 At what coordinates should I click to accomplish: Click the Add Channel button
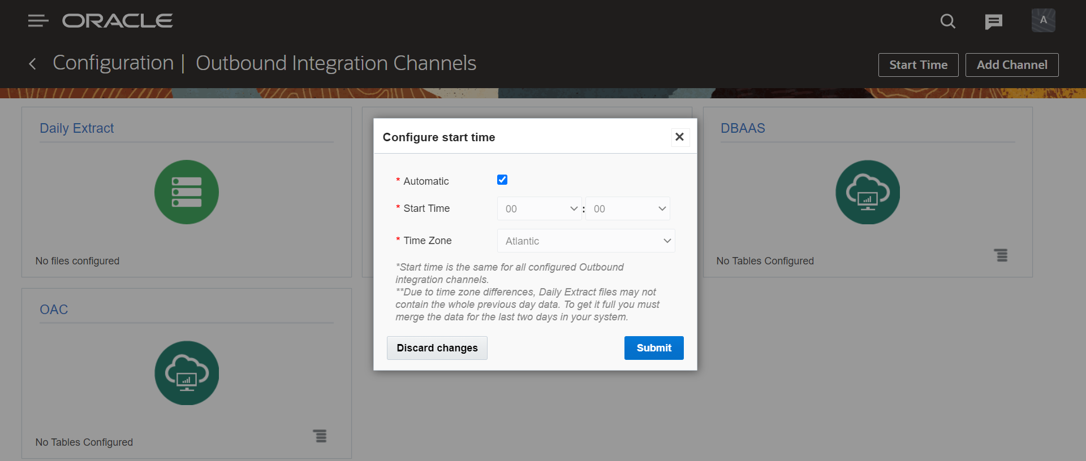(x=1012, y=65)
